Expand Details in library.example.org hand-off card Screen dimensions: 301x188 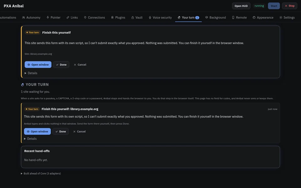tap(30, 139)
